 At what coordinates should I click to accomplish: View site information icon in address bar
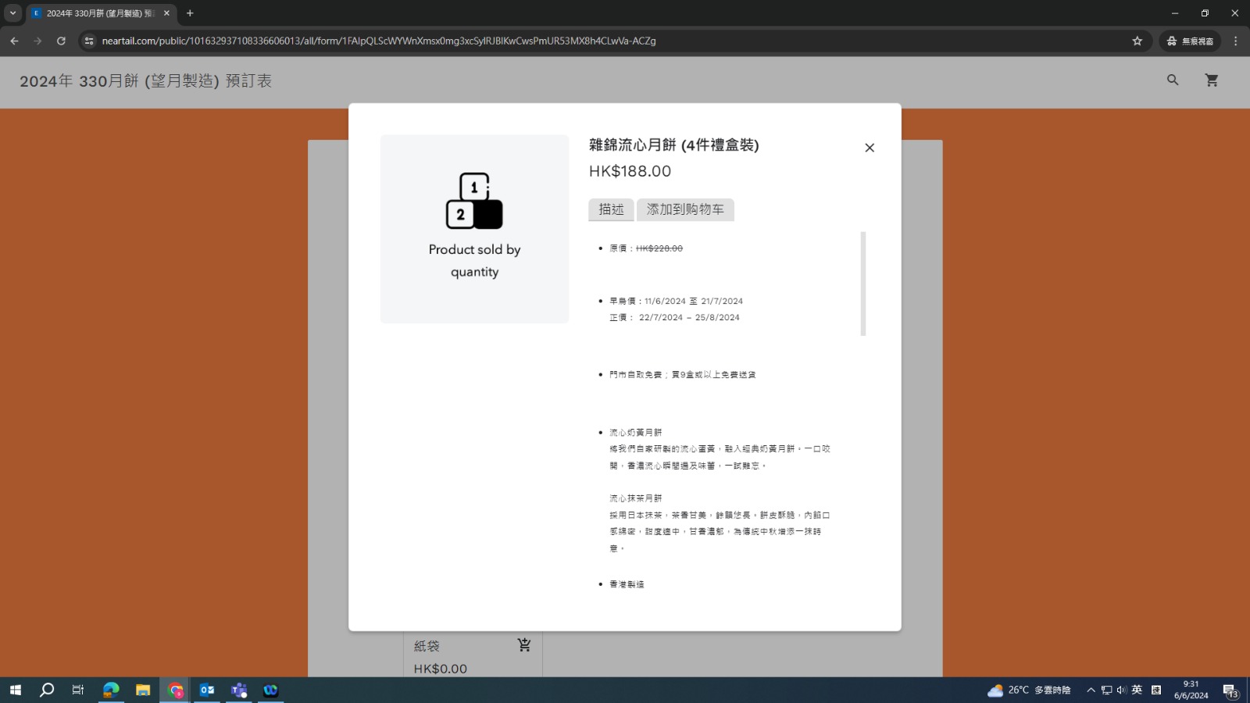[89, 41]
